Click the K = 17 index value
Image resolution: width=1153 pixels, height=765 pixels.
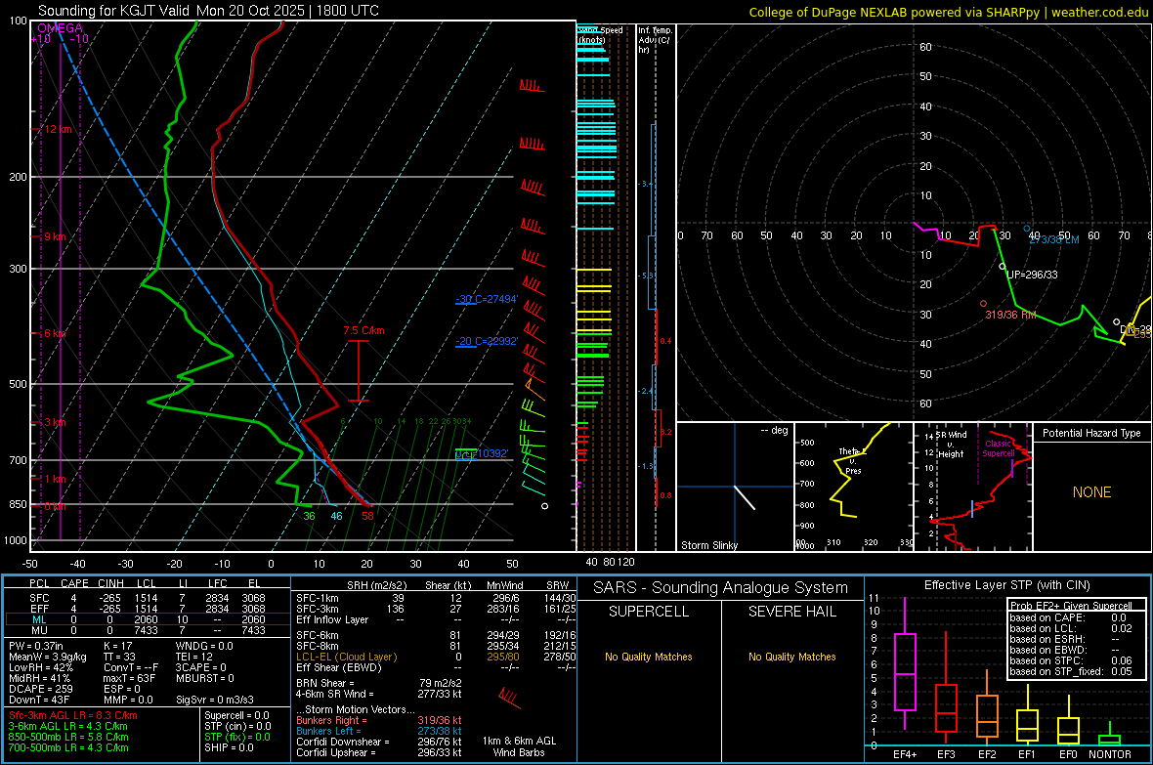tap(118, 646)
